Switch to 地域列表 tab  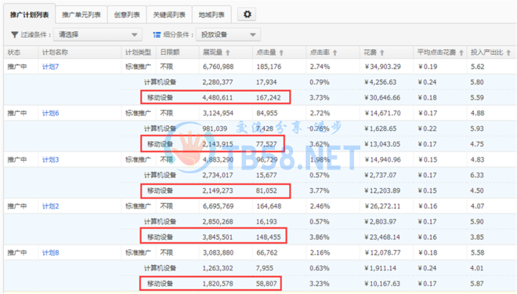tap(211, 15)
